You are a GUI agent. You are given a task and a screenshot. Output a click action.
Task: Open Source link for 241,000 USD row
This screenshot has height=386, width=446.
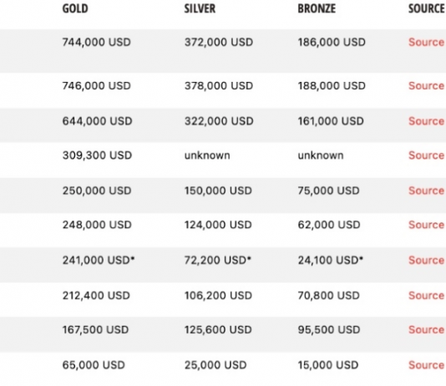tap(426, 261)
